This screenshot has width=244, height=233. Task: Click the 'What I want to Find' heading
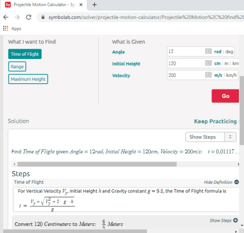pos(32,42)
